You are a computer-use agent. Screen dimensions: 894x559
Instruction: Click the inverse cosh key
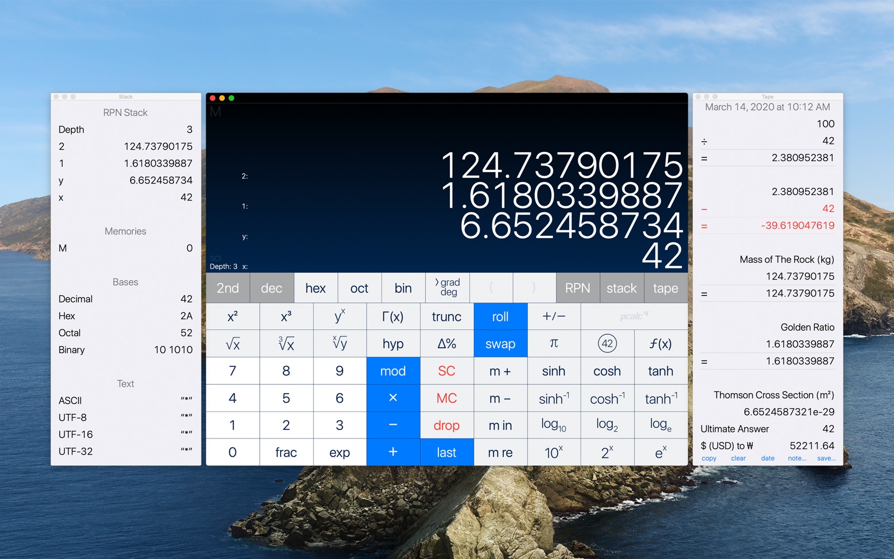point(607,398)
